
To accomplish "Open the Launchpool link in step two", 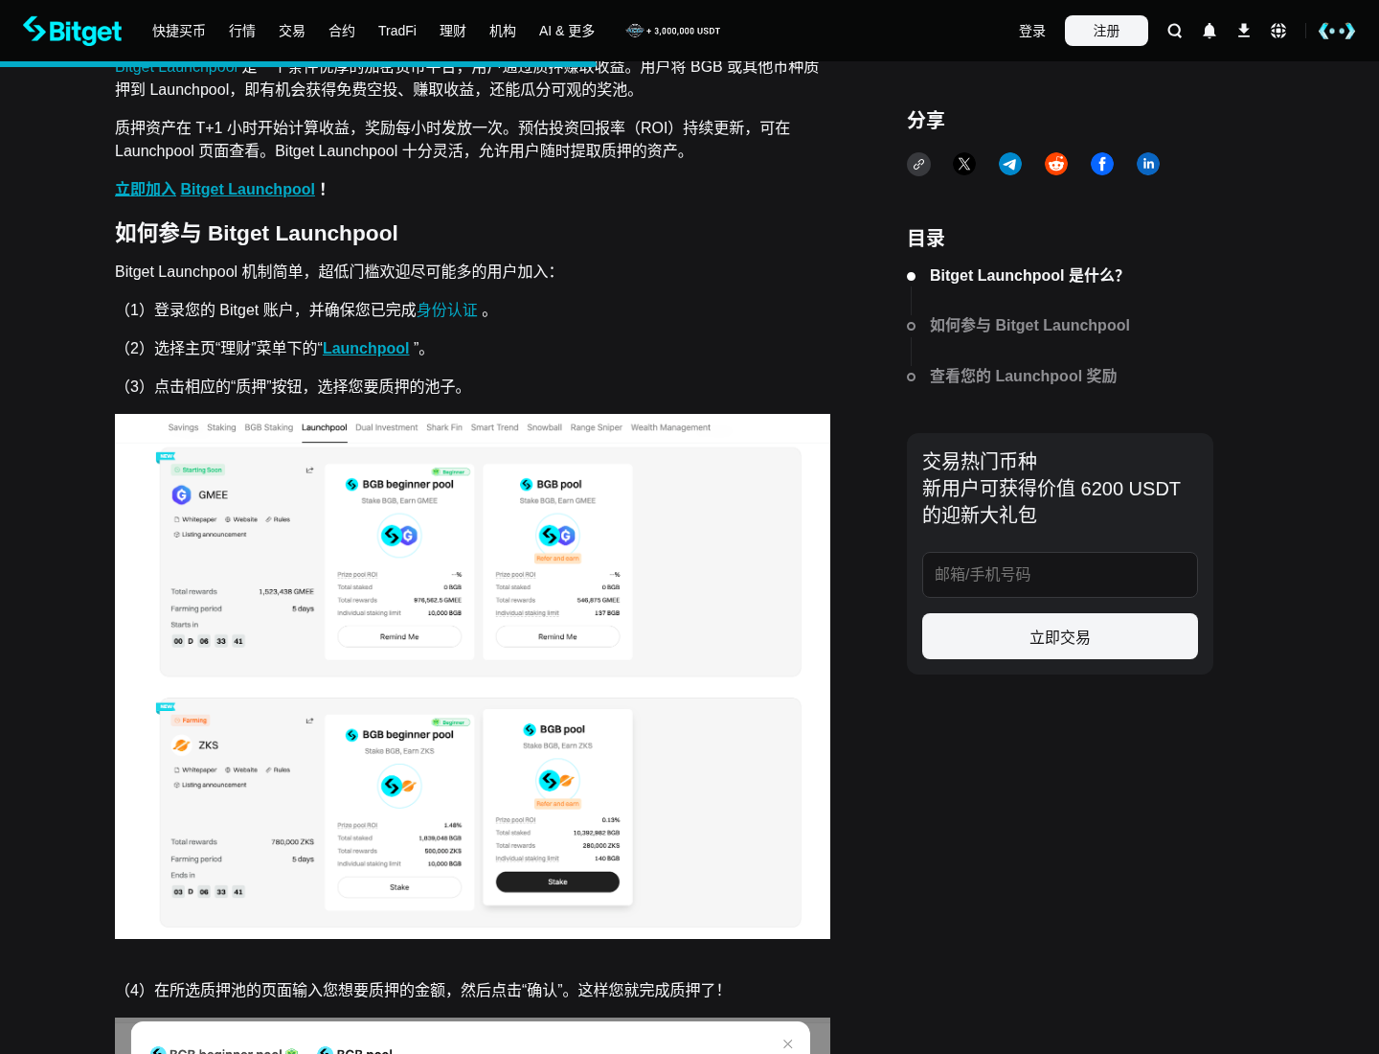I will (x=366, y=349).
